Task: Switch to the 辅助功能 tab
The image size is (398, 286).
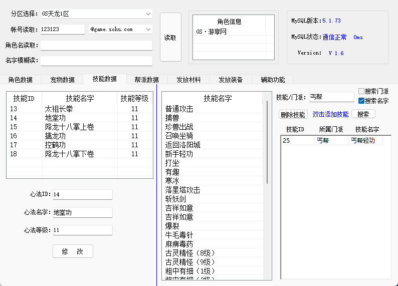Action: coord(273,80)
